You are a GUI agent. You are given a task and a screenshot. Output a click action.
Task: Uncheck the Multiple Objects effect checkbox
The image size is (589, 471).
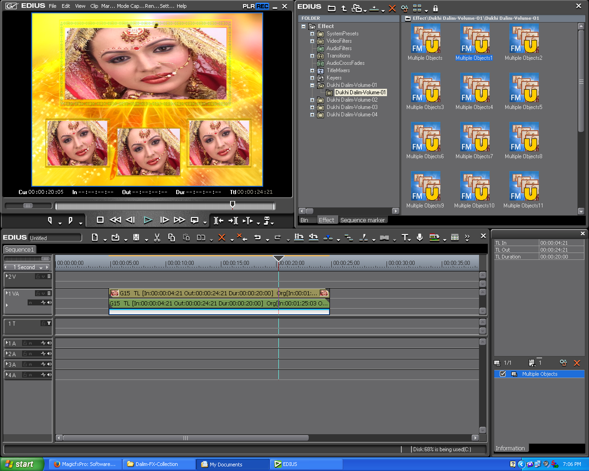(503, 374)
